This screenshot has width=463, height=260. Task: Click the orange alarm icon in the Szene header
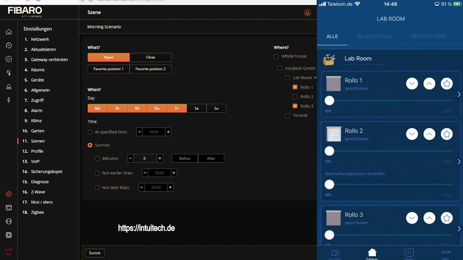307,13
